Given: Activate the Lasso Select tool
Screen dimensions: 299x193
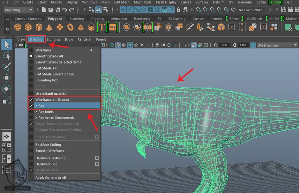Looking at the screenshot, I should tap(6, 55).
